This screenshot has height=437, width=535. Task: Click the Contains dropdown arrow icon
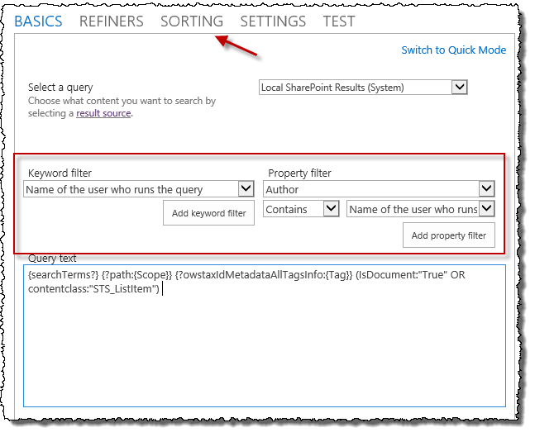(x=331, y=210)
